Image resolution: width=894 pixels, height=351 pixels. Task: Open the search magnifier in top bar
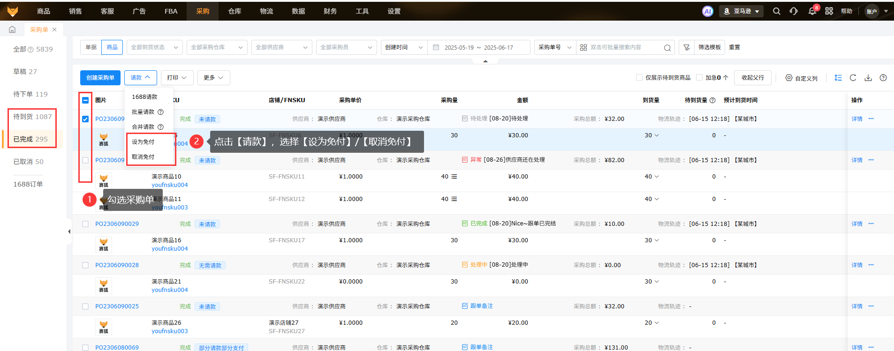pyautogui.click(x=777, y=11)
